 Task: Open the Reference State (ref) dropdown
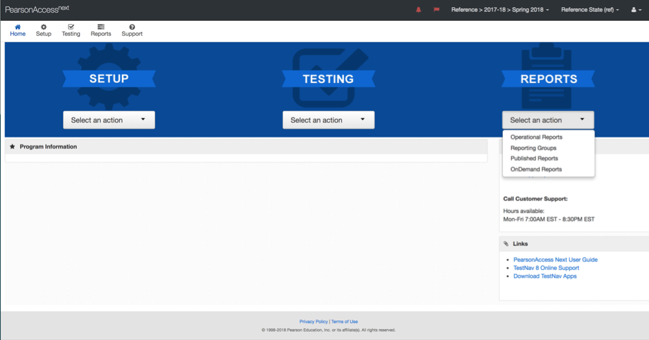click(x=589, y=10)
